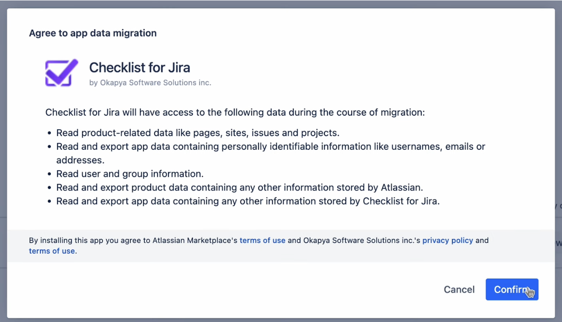
Task: Click the bullet about data stored by Atlassian
Action: [239, 187]
